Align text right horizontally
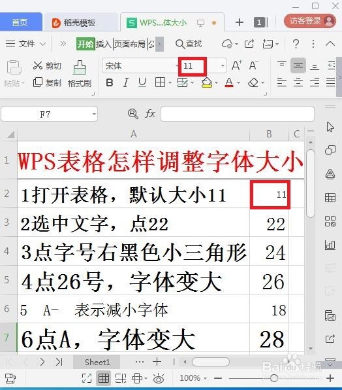Image resolution: width=342 pixels, height=390 pixels. click(x=315, y=82)
